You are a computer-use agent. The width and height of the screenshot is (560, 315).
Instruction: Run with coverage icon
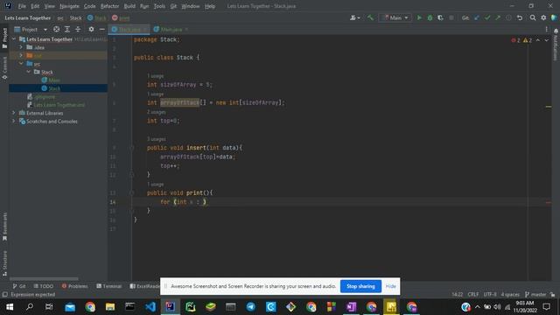tap(440, 17)
